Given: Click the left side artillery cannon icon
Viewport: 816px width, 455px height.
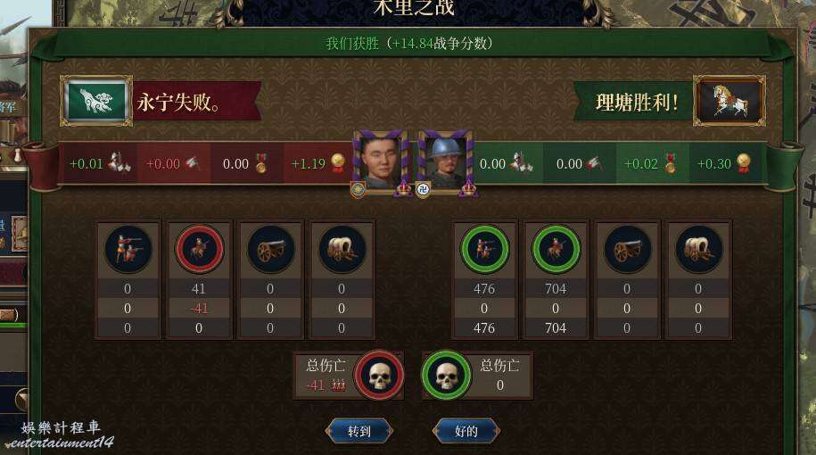Looking at the screenshot, I should click(270, 250).
